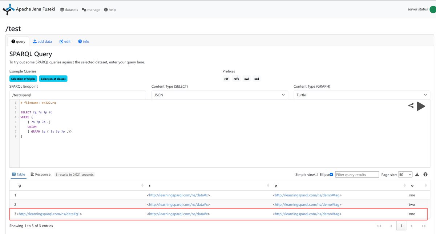Image resolution: width=436 pixels, height=234 pixels.
Task: Click '3 results in 0.021 seconds' badge
Action: (74, 175)
